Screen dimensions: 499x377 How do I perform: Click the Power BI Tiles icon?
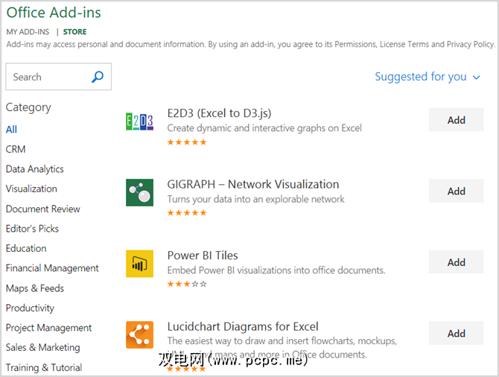pyautogui.click(x=139, y=263)
